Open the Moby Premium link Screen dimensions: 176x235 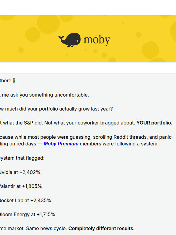tap(61, 144)
